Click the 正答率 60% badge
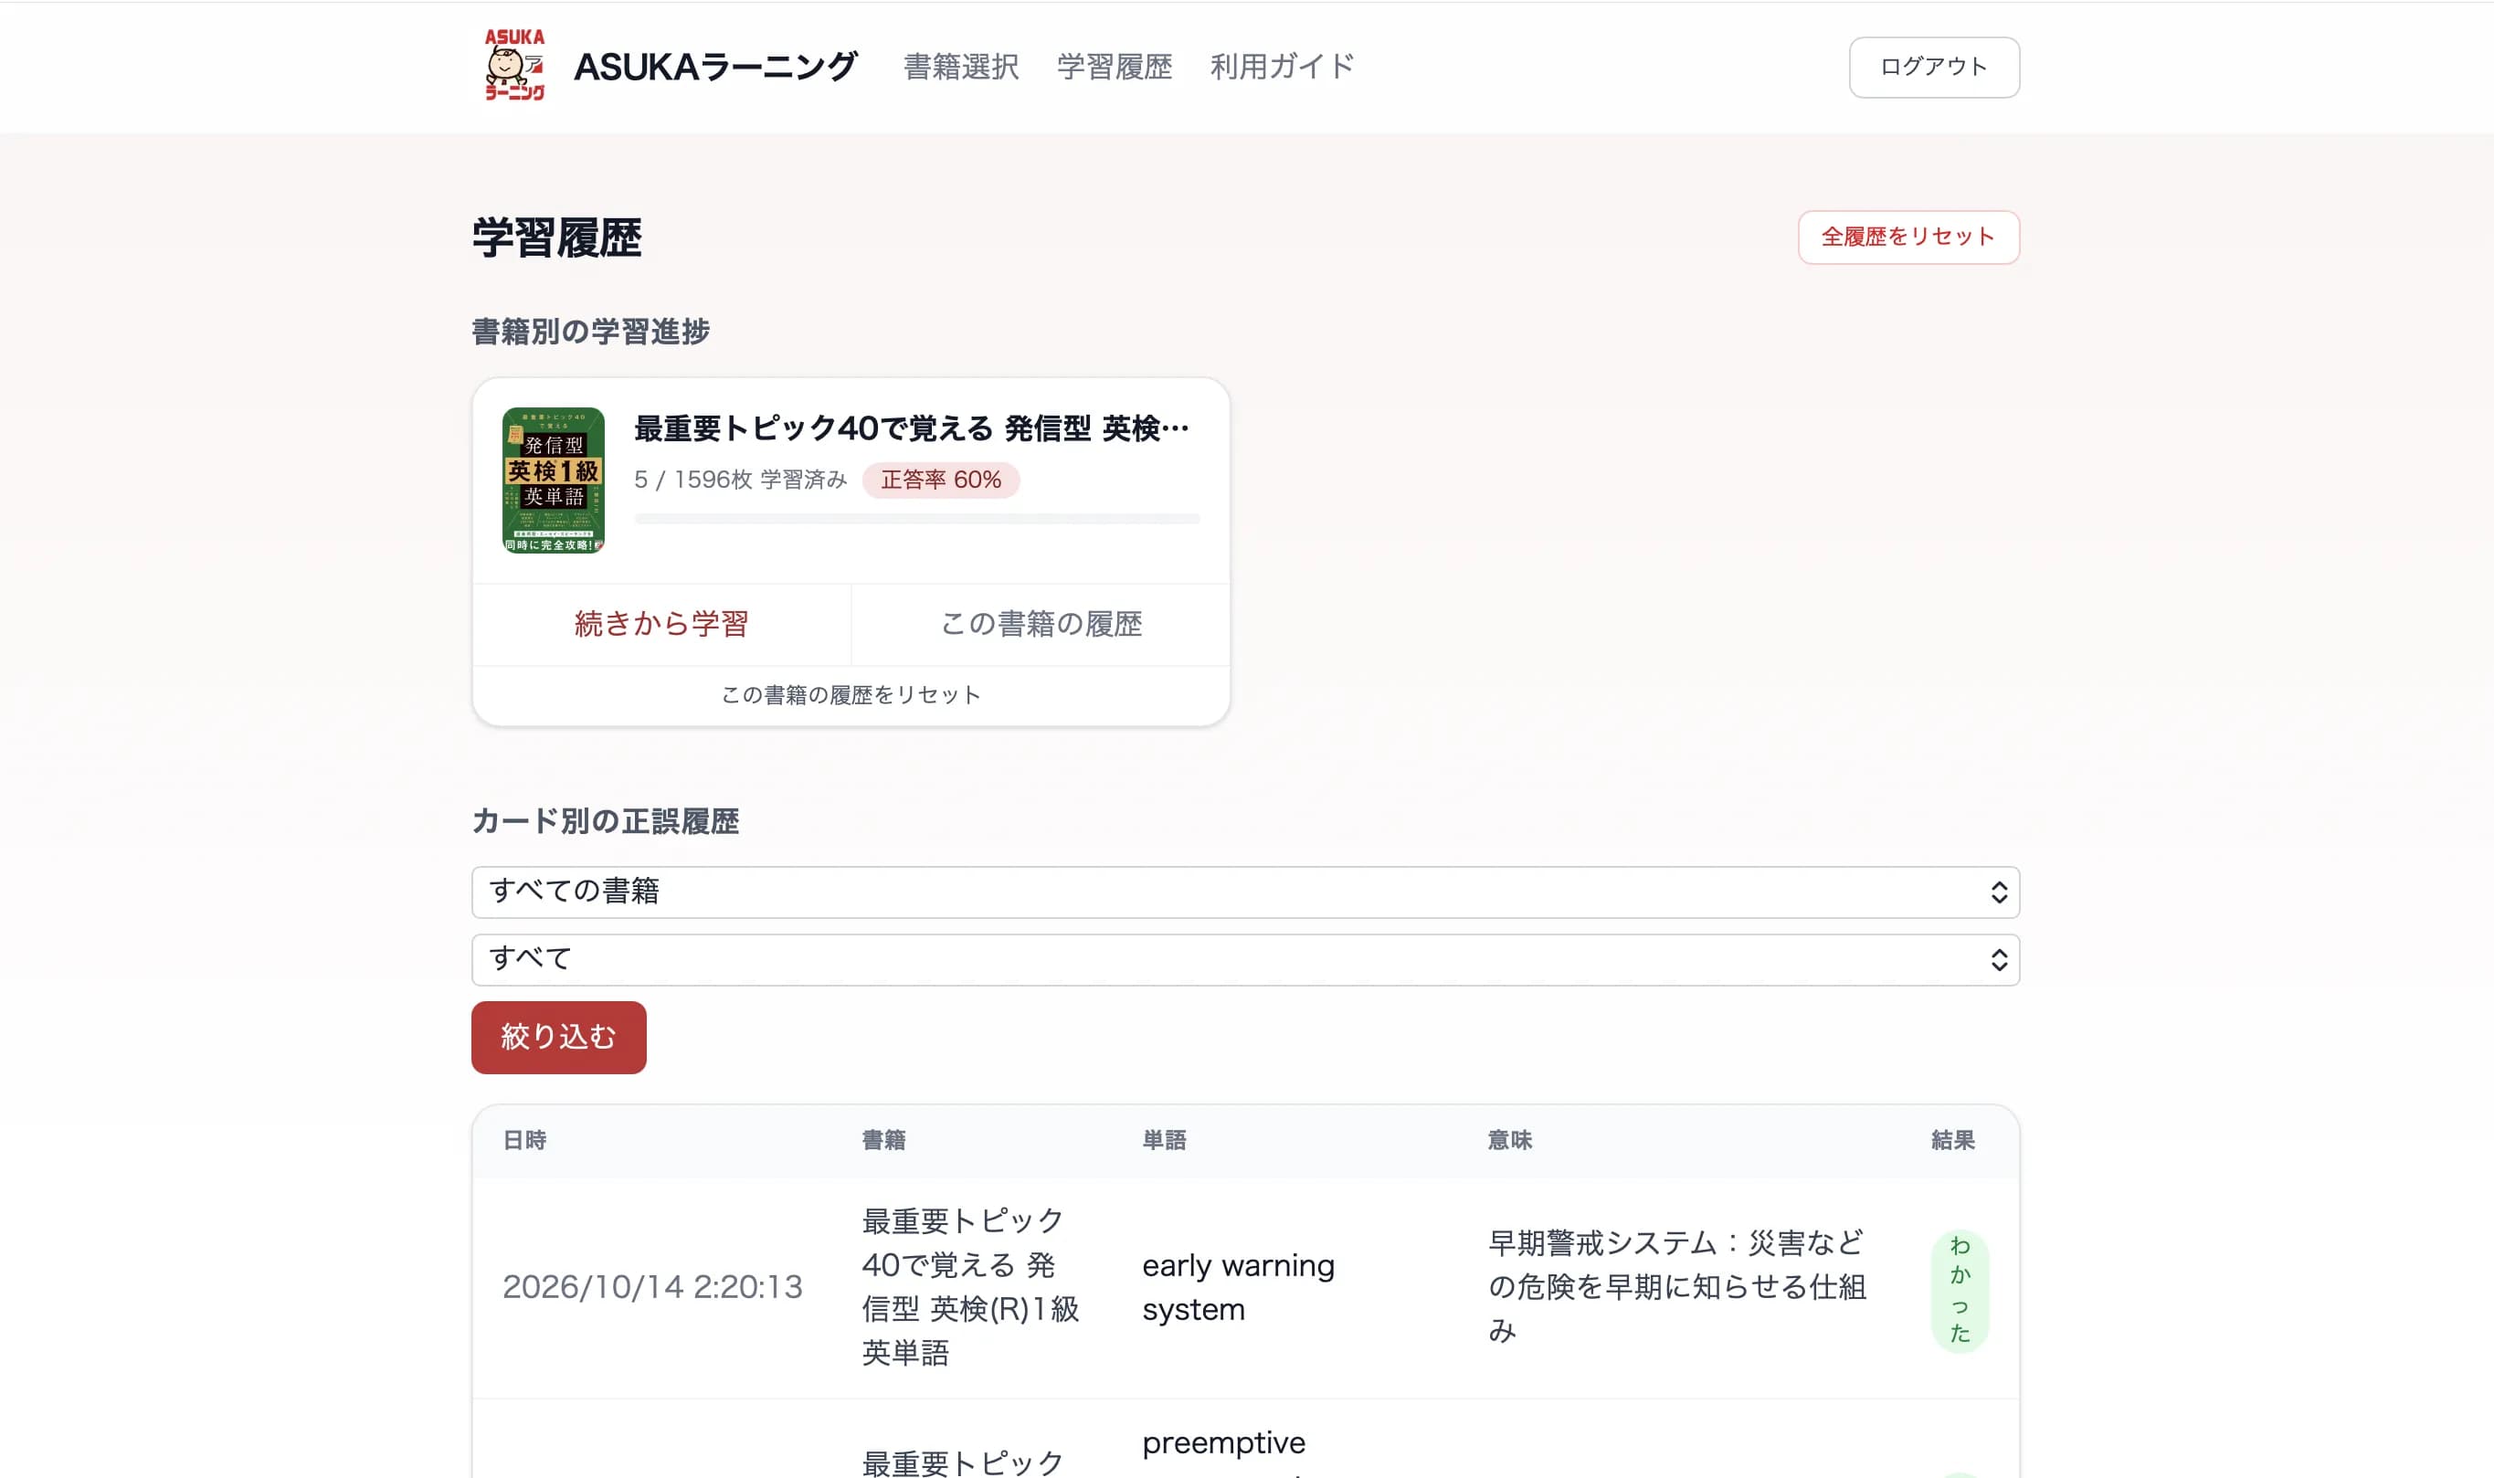2494x1478 pixels. coord(940,480)
